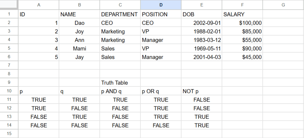Image resolution: width=304 pixels, height=138 pixels.
Task: Select the 1988-02-01 date cell
Action: [202, 31]
